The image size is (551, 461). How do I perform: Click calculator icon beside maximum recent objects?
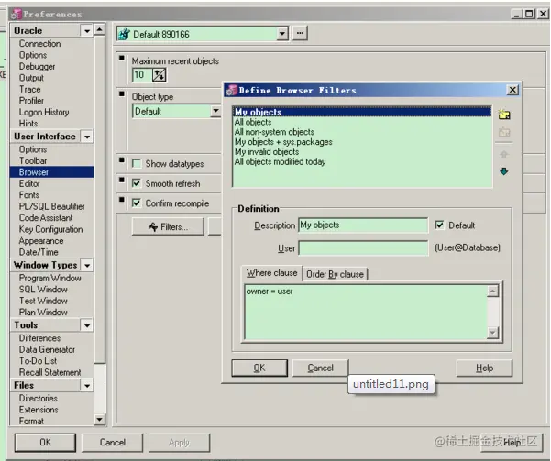[159, 75]
